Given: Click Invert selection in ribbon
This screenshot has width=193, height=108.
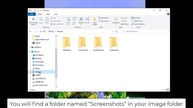Looking at the screenshot, I should pyautogui.click(x=138, y=24).
